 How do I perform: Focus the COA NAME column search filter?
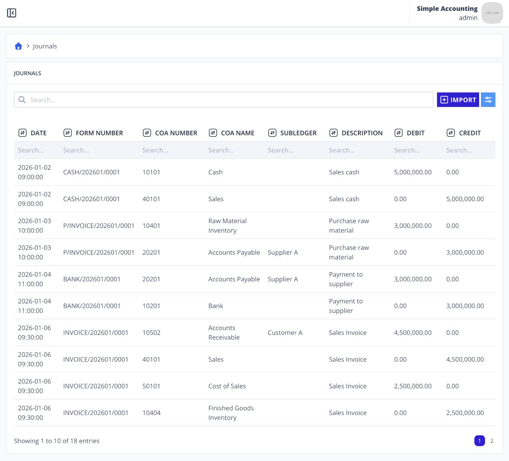[x=234, y=150]
